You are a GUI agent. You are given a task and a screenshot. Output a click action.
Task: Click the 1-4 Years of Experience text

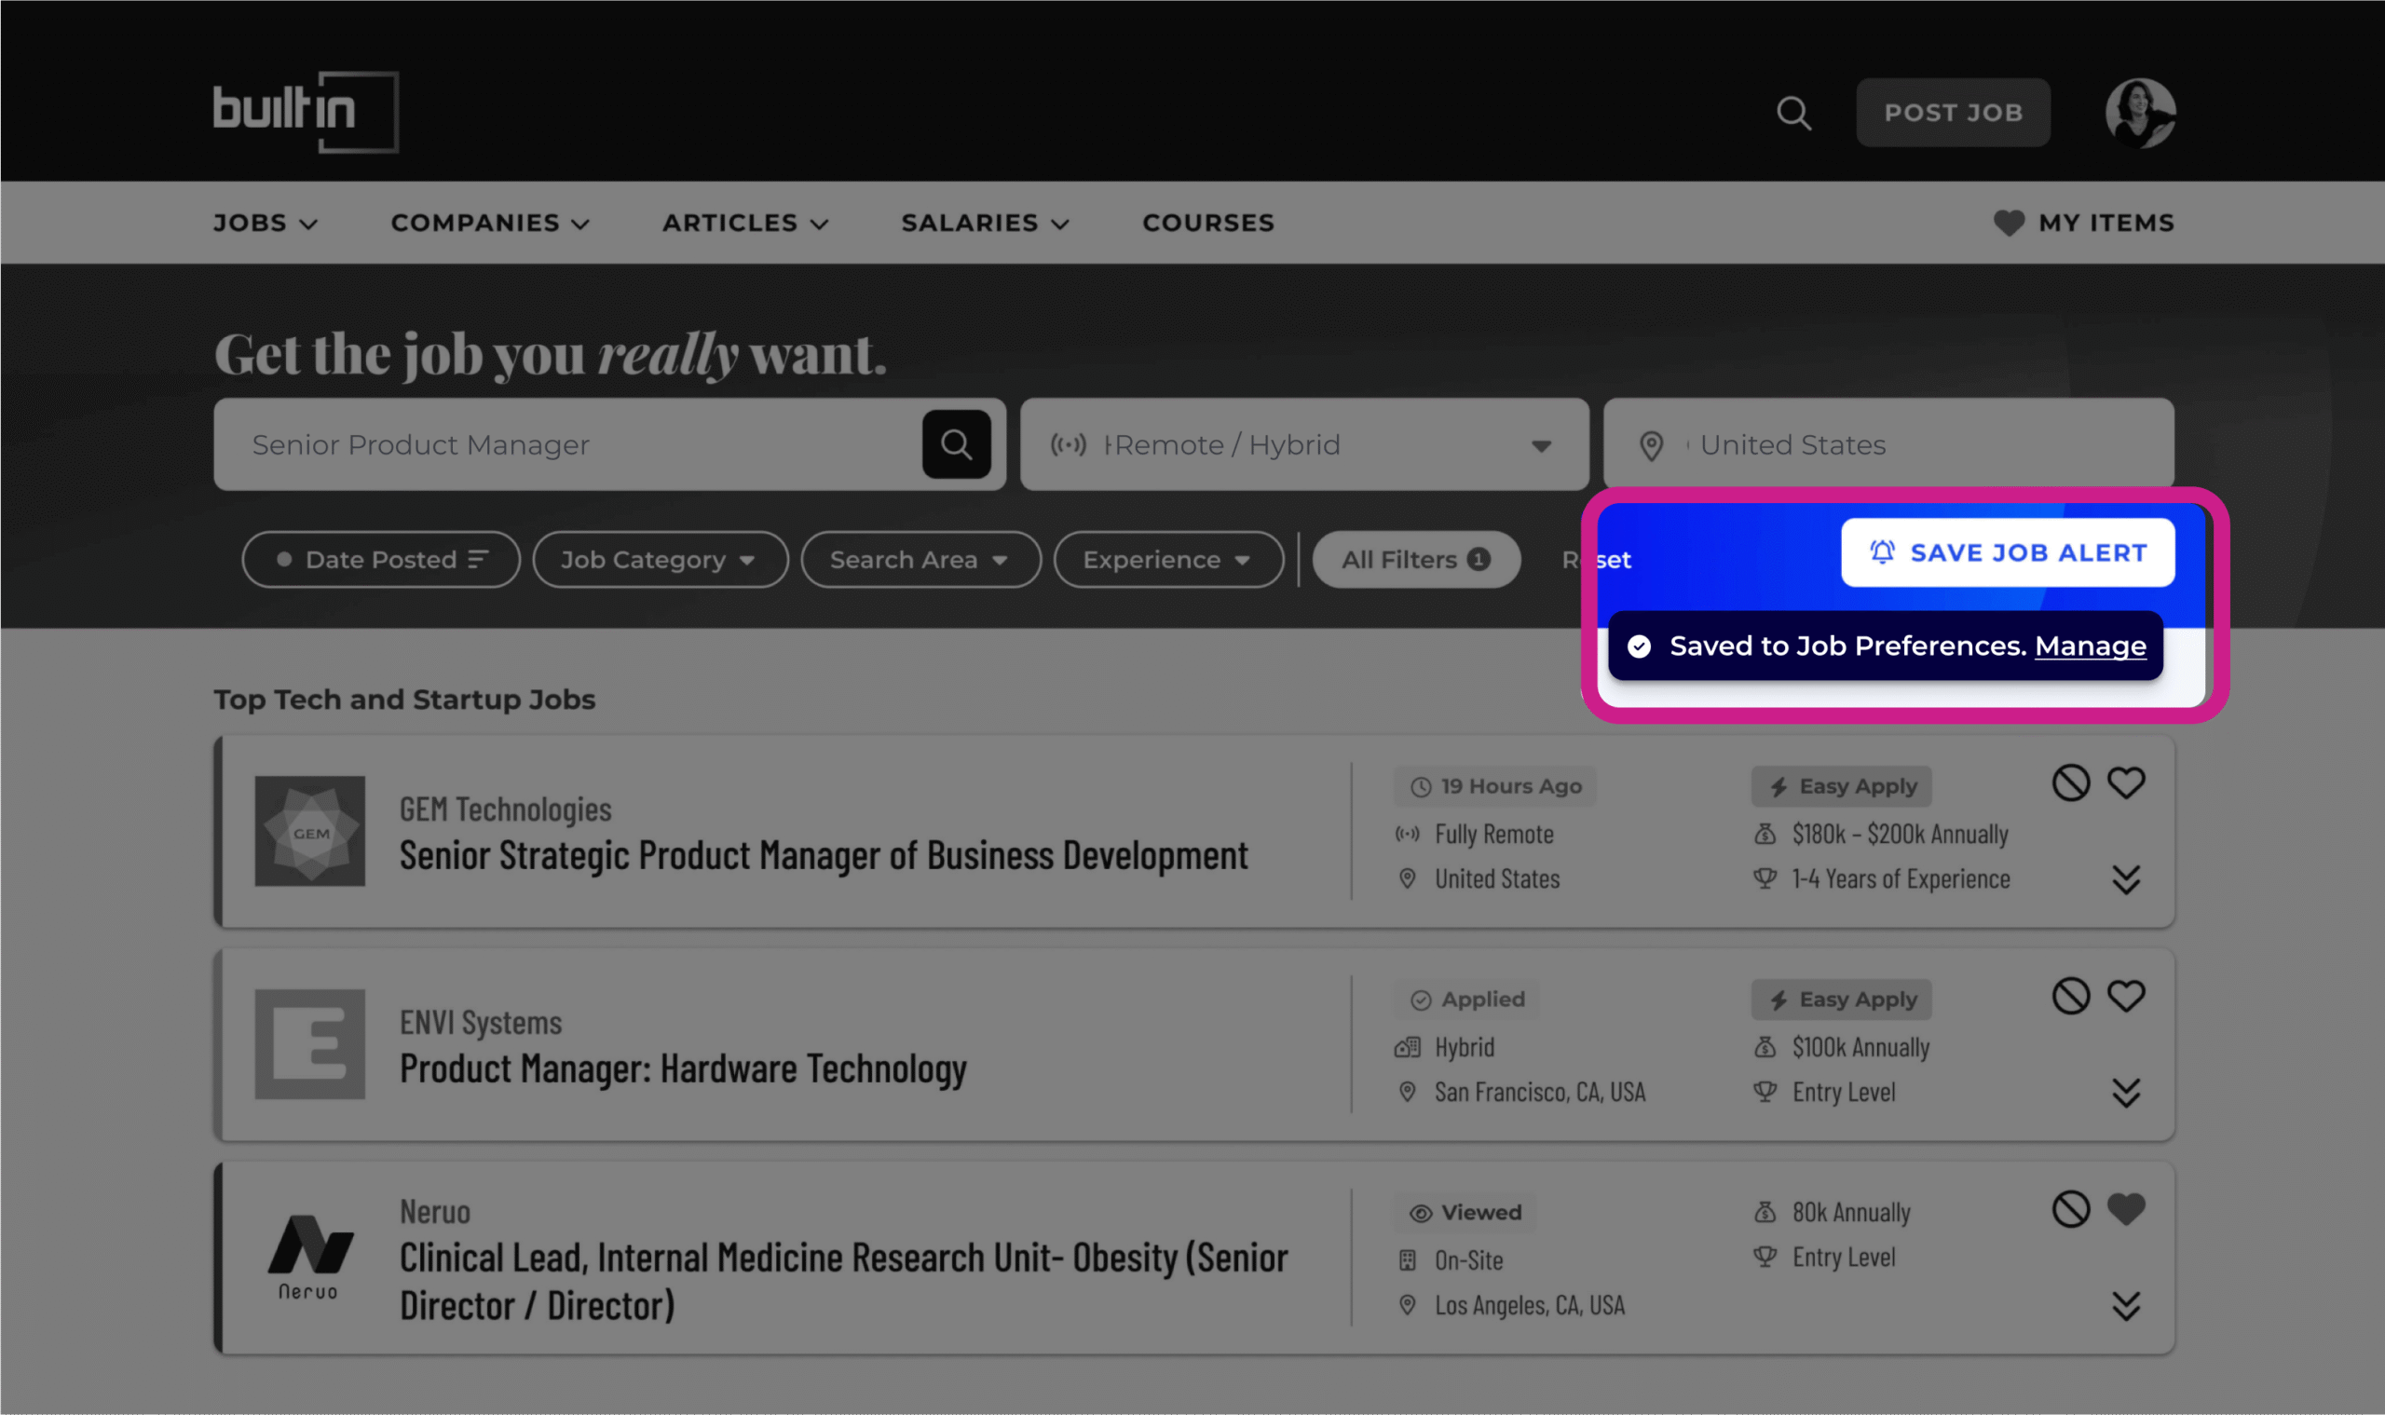click(1901, 879)
